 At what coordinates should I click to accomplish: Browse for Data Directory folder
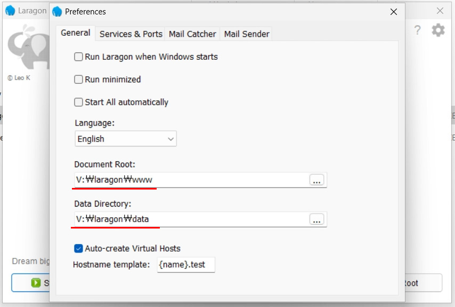(316, 219)
